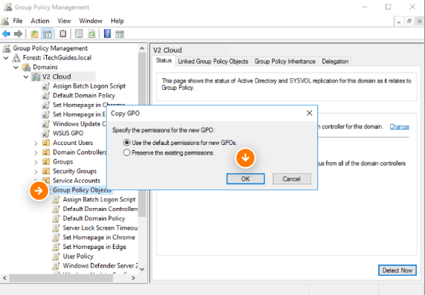This screenshot has height=295, width=425.
Task: Switch to the Delegation tab
Action: pos(335,61)
